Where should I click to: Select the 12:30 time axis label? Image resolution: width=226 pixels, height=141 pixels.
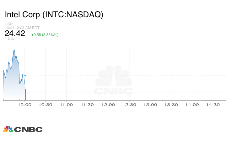click(129, 105)
